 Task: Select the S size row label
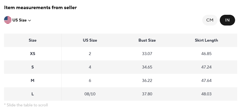click(33, 67)
